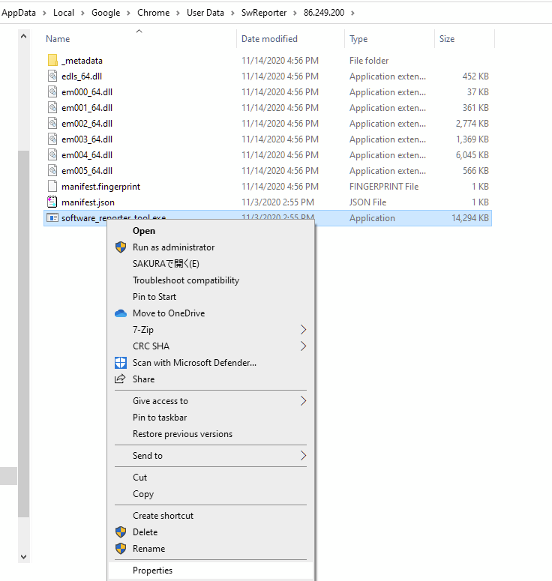The height and width of the screenshot is (581, 552).
Task: Select the _metadata folder name
Action: 82,61
